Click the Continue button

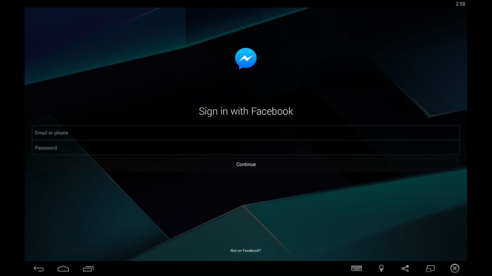(x=246, y=164)
